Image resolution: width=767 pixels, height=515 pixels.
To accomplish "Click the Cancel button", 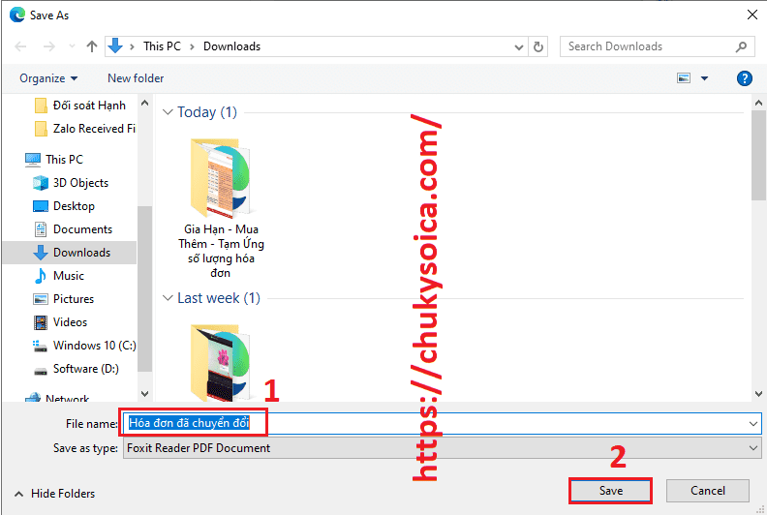I will point(707,491).
